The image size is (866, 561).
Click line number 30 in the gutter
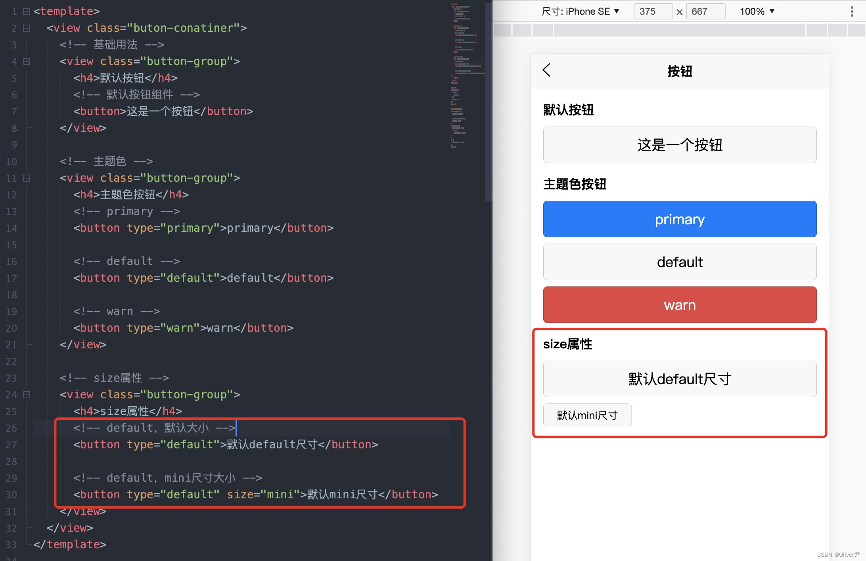[11, 495]
